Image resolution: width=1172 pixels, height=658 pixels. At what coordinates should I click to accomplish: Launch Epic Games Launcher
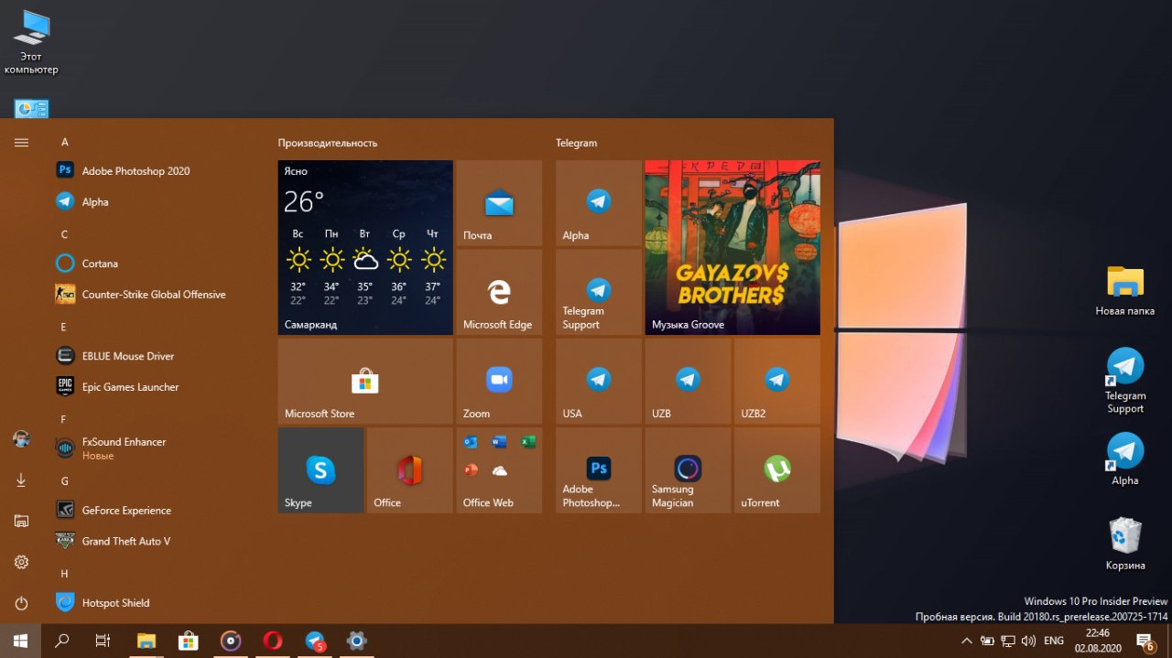(156, 387)
